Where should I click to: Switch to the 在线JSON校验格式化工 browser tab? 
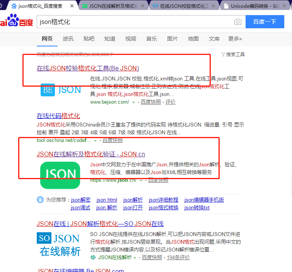pyautogui.click(x=184, y=6)
